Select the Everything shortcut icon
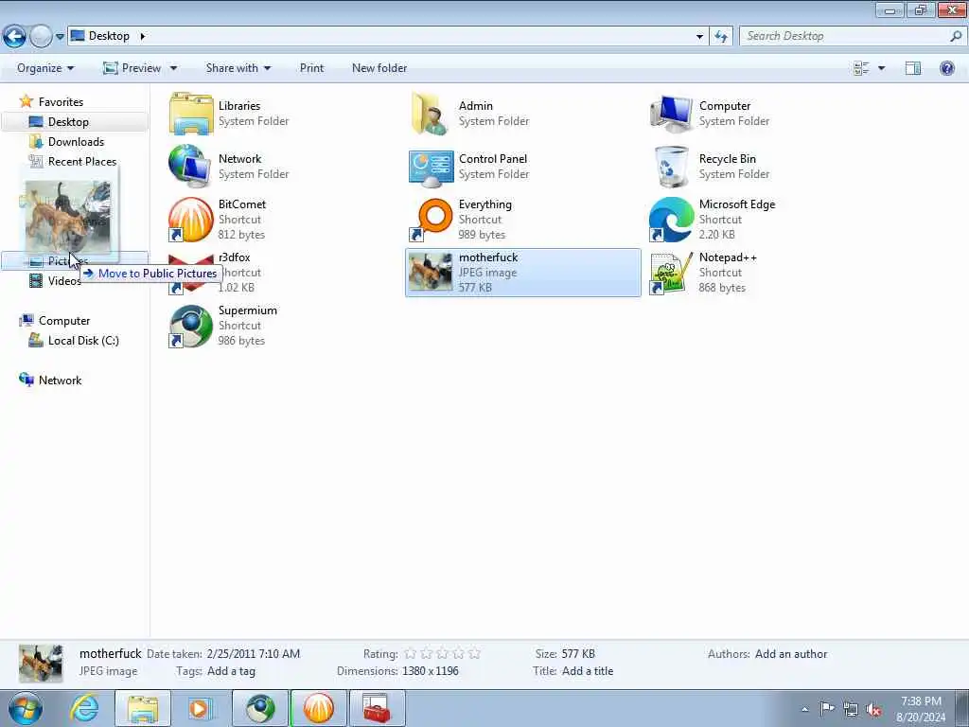Viewport: 969px width, 727px height. click(431, 220)
